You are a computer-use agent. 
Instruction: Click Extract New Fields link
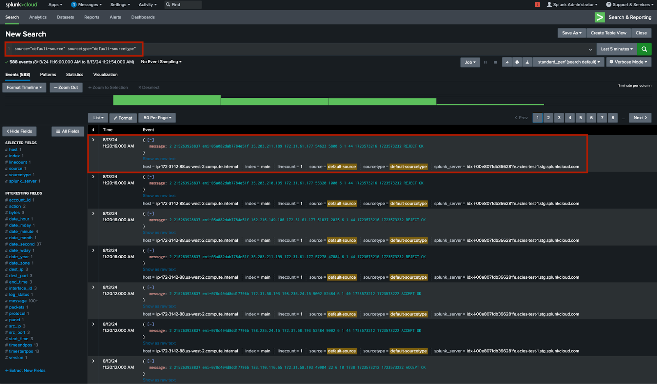point(25,370)
